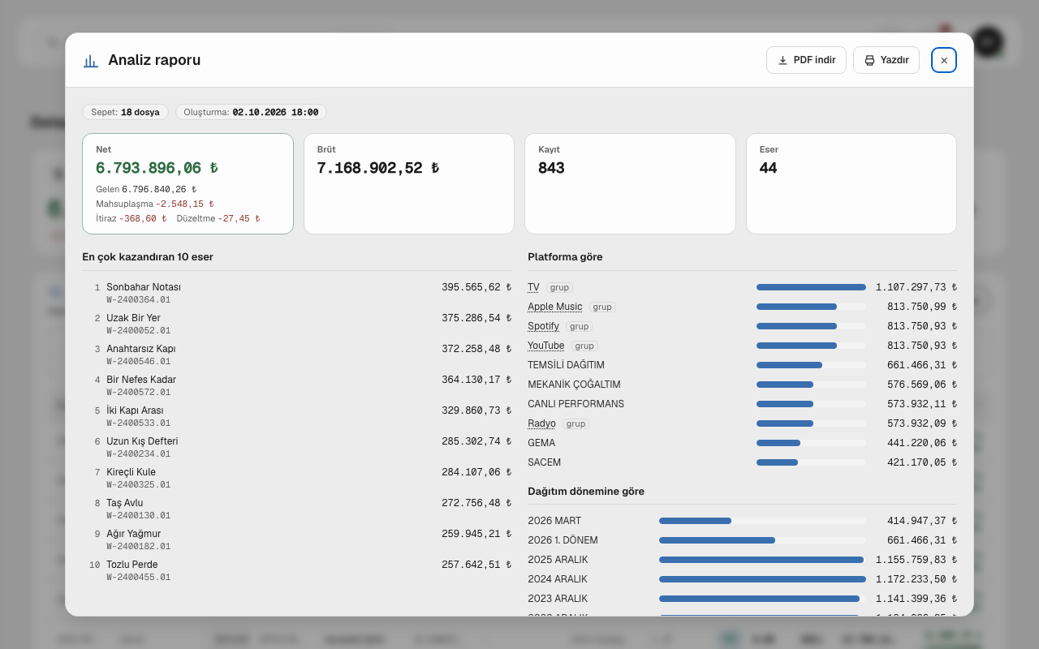Viewport: 1039px width, 649px height.
Task: Click the Brüt total card
Action: [x=409, y=183]
